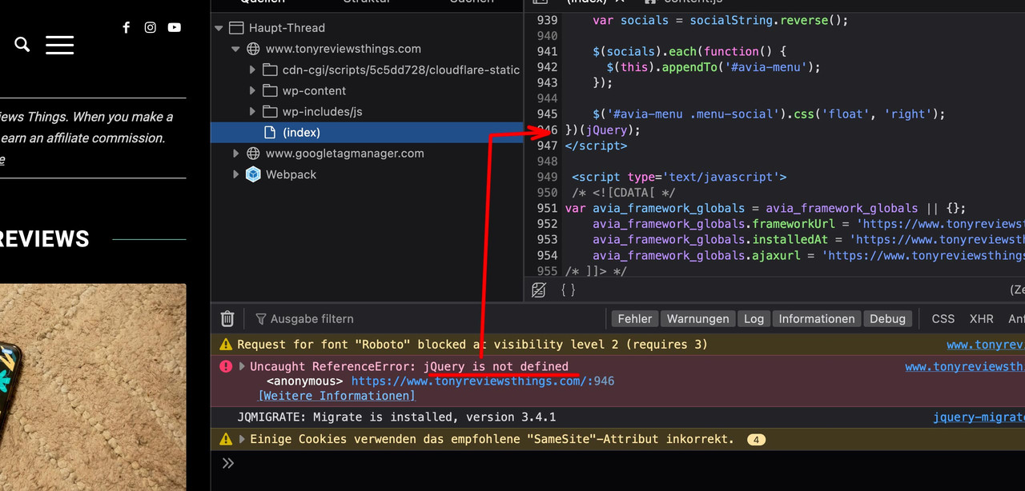Open the jquery-migrate source link
The image size is (1025, 491).
[x=979, y=417]
